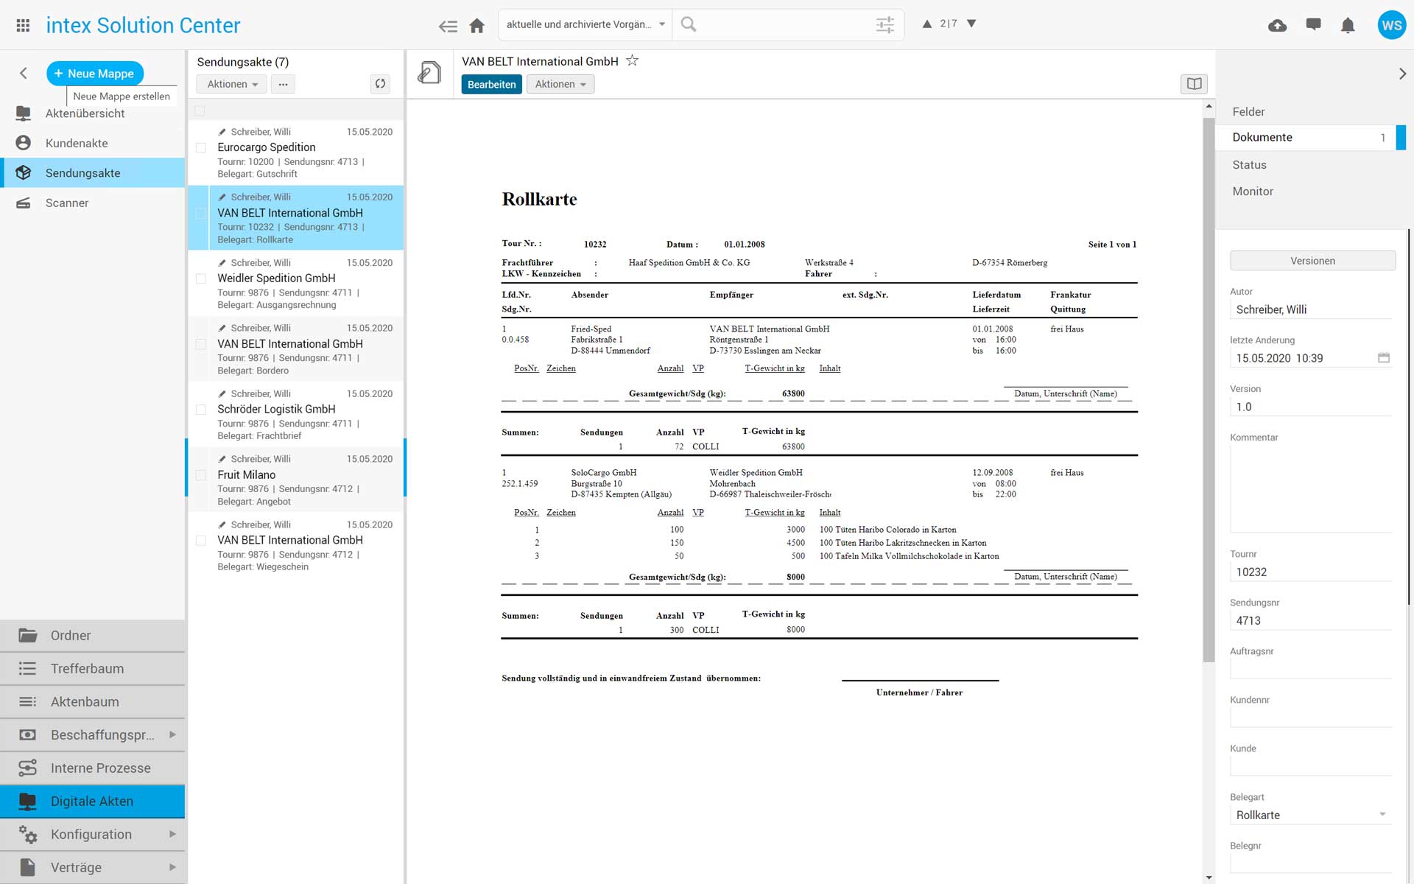Viewport: 1414px width, 884px height.
Task: Click the Bearbeiten button
Action: coord(491,84)
